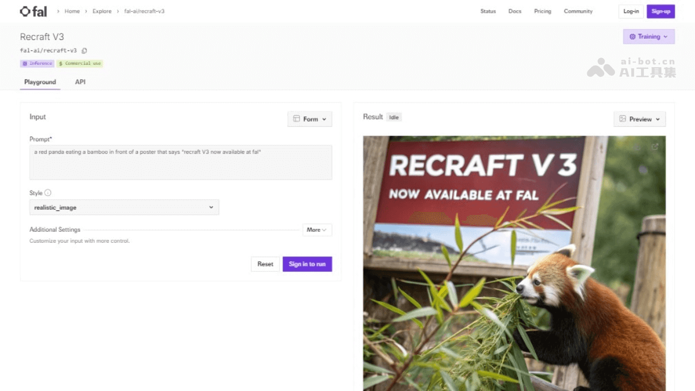Expand Additional Settings with More
695x391 pixels.
click(x=317, y=230)
